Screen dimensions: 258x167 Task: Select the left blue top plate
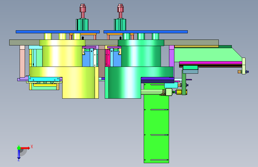pyautogui.click(x=58, y=32)
